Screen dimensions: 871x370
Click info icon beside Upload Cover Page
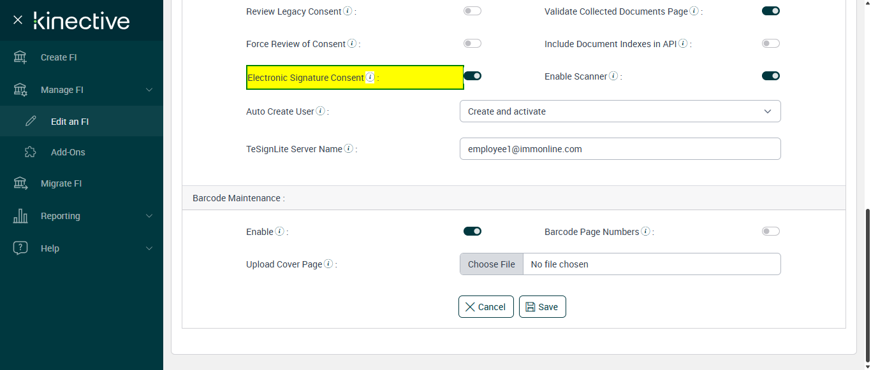click(x=328, y=264)
